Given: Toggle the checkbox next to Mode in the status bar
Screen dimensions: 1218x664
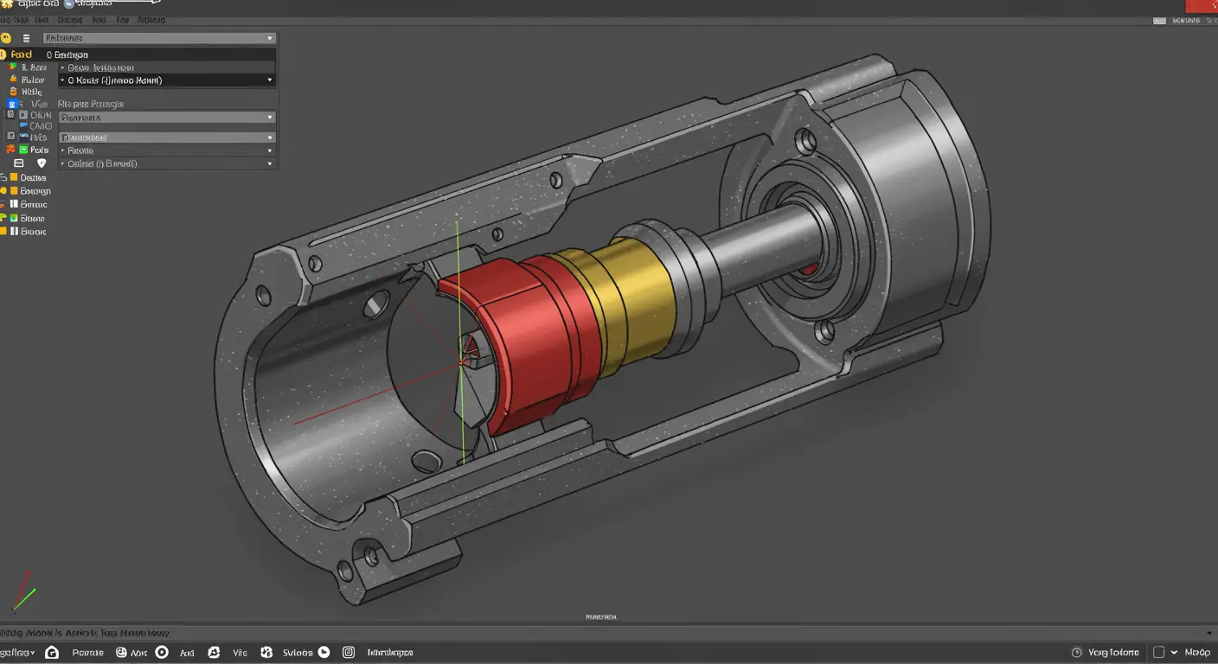Looking at the screenshot, I should pyautogui.click(x=1158, y=651).
